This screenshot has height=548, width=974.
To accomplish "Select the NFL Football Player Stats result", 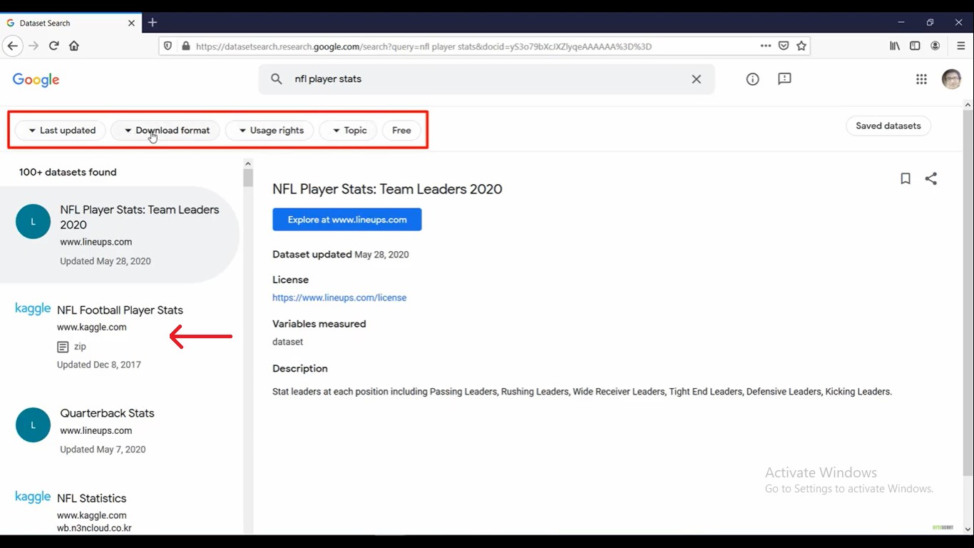I will (120, 337).
